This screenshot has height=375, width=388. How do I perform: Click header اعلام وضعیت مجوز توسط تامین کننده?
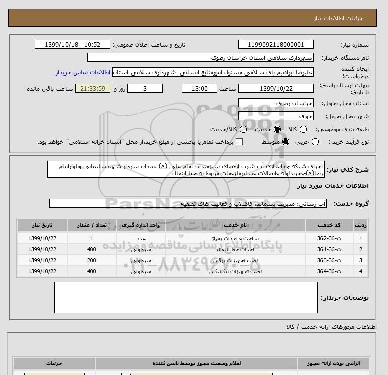(197, 363)
